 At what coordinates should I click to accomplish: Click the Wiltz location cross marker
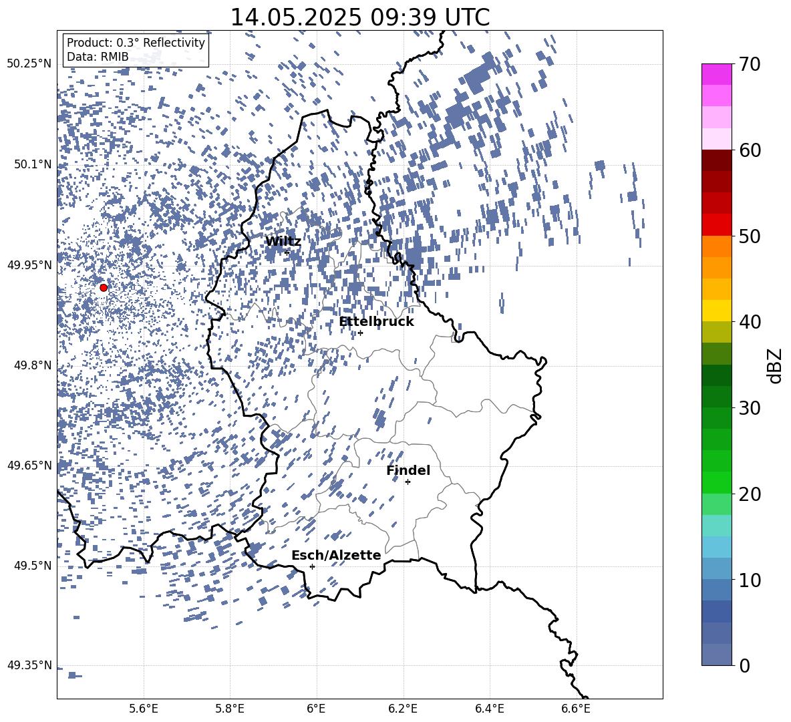[x=287, y=252]
